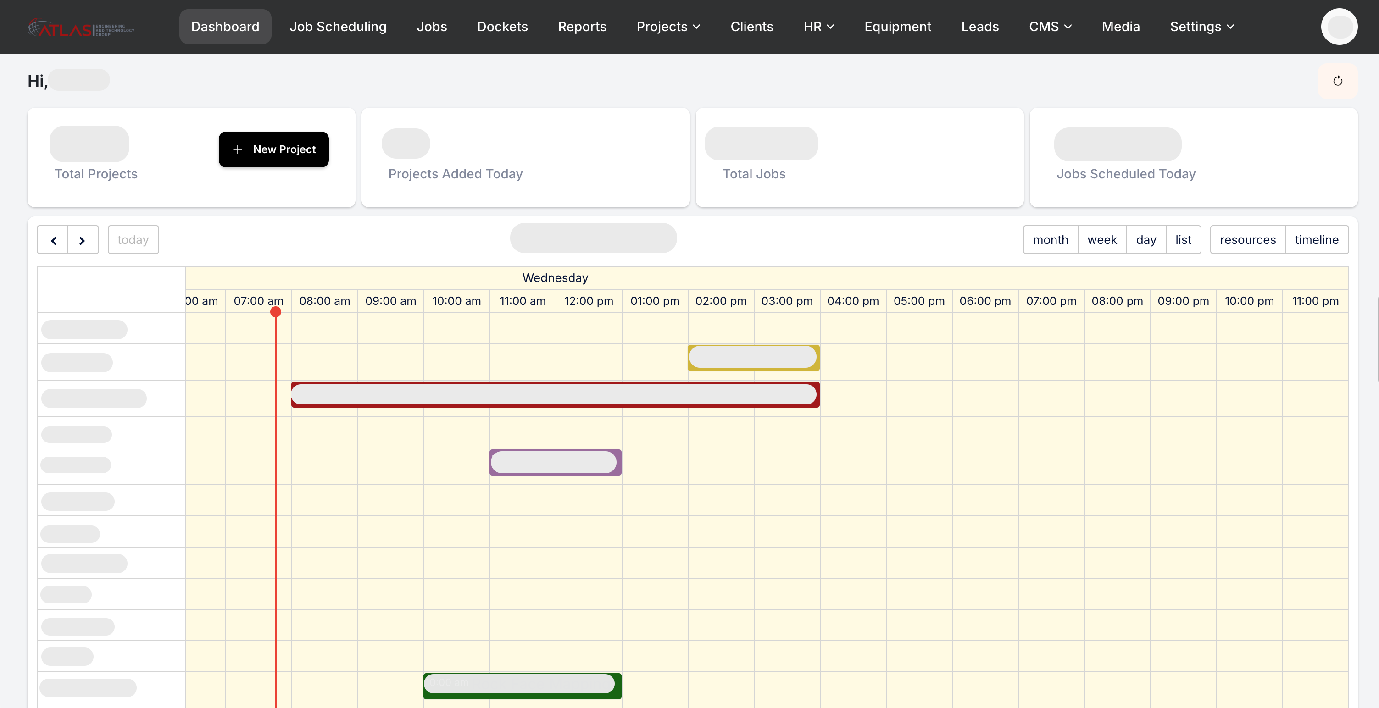Viewport: 1379px width, 708px height.
Task: Open the green job event at 10:00 am
Action: pos(522,686)
